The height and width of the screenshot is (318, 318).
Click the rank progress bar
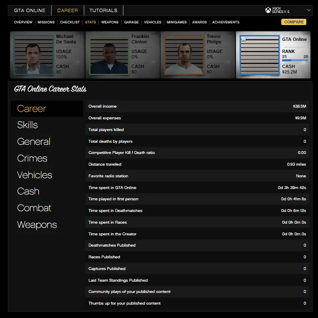(x=295, y=61)
